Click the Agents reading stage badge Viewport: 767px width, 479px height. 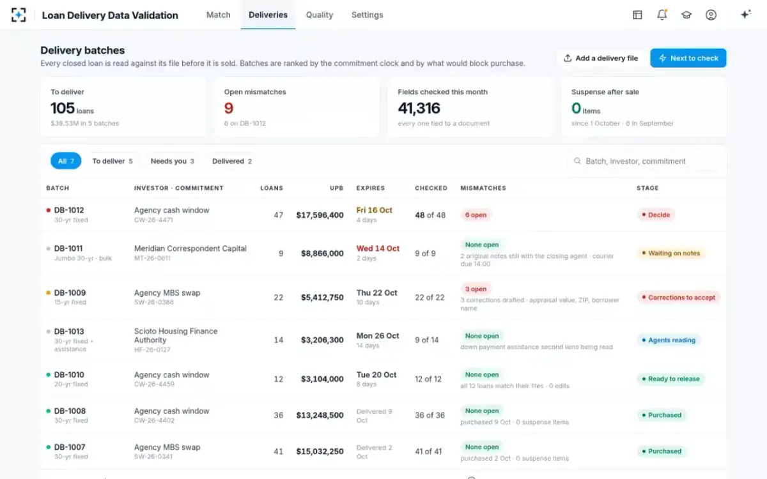coord(669,340)
